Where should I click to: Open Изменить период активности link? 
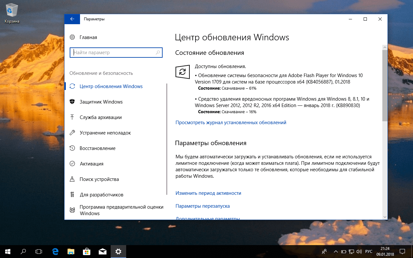click(208, 193)
